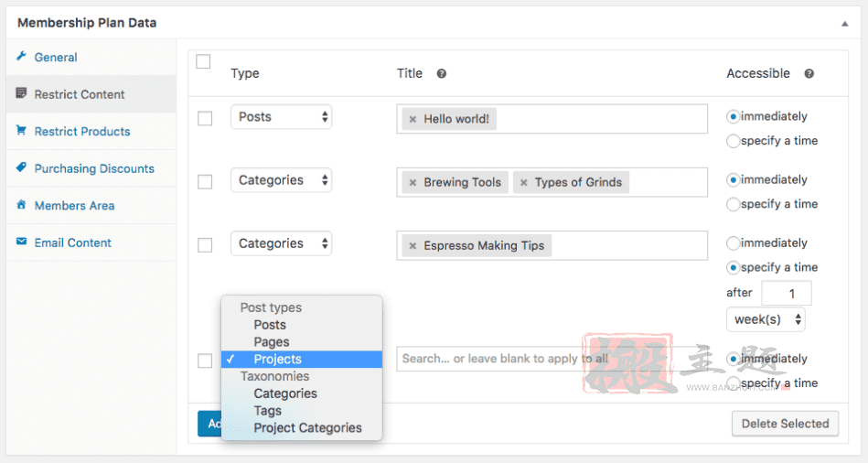Open the General tab
Image resolution: width=868 pixels, height=463 pixels.
[x=91, y=57]
